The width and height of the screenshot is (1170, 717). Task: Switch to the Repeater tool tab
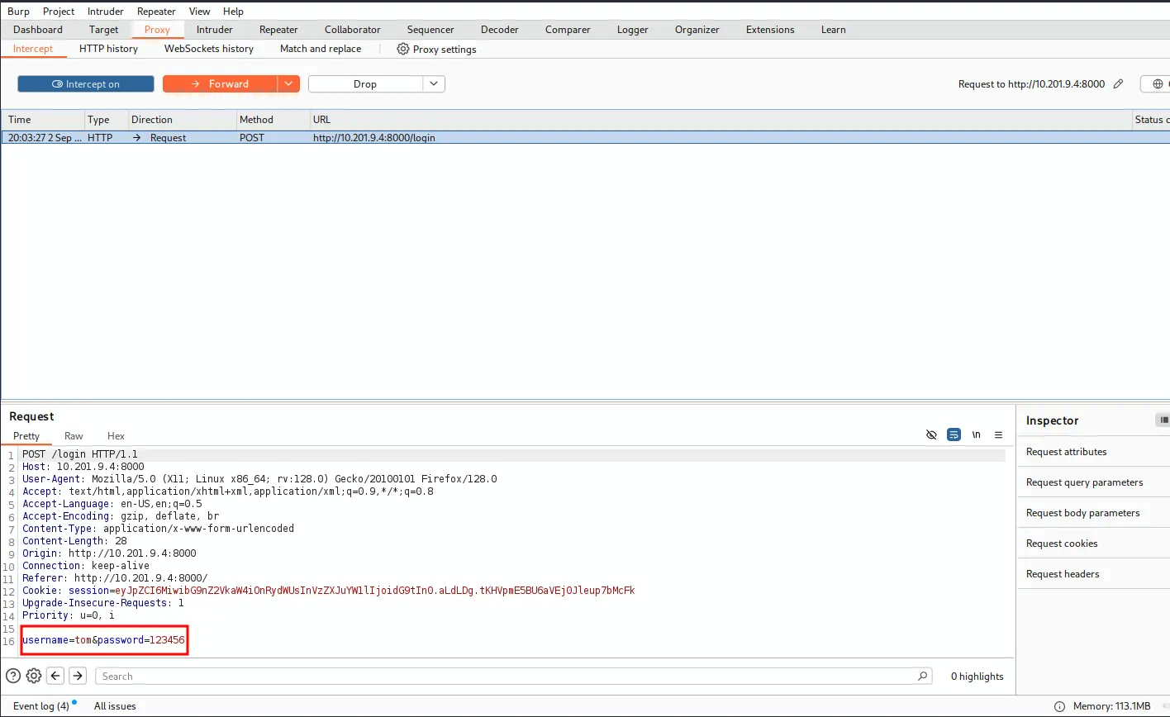pyautogui.click(x=278, y=29)
